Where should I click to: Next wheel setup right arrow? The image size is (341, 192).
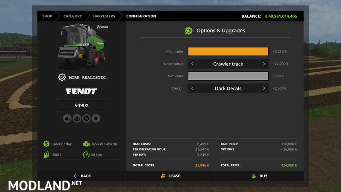[264, 64]
